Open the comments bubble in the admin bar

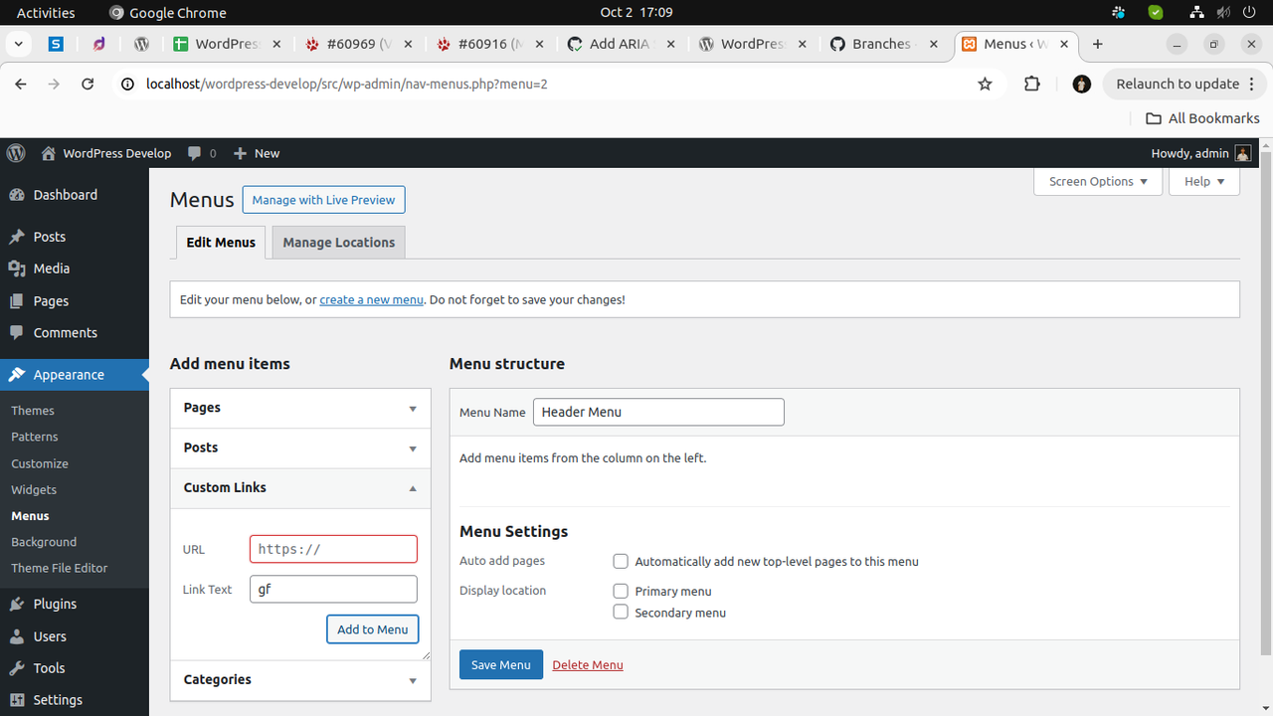[202, 153]
